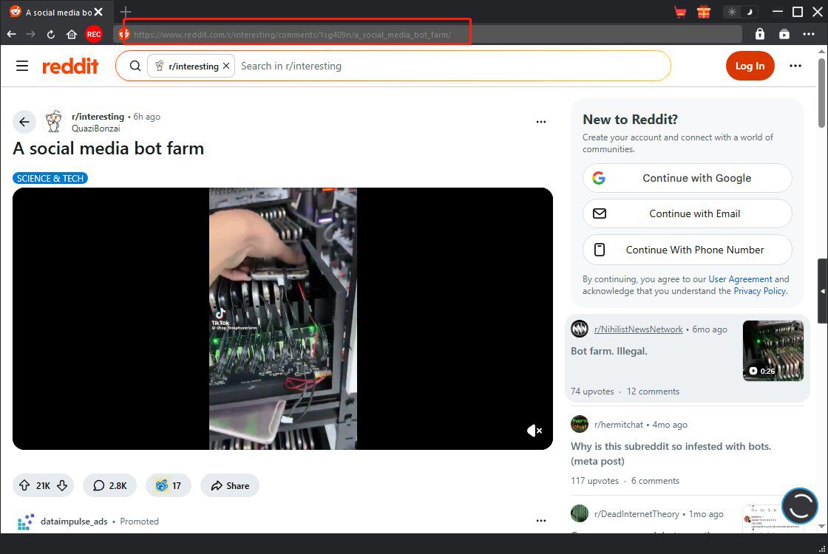
Task: Click the red REC record button
Action: (94, 34)
